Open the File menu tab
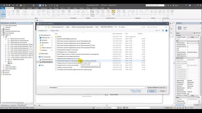Screen dimensions: 202x113 click(x=3, y=8)
